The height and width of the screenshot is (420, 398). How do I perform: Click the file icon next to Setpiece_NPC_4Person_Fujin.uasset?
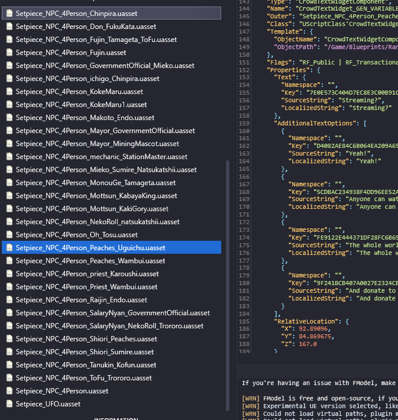tap(9, 53)
